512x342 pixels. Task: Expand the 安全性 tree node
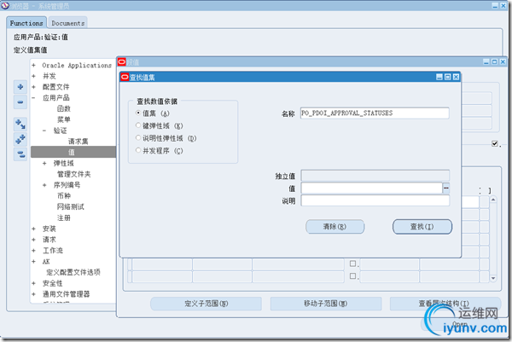click(x=33, y=283)
